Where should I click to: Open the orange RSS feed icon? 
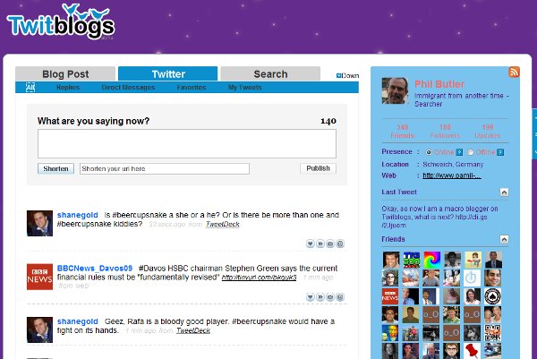click(x=514, y=72)
